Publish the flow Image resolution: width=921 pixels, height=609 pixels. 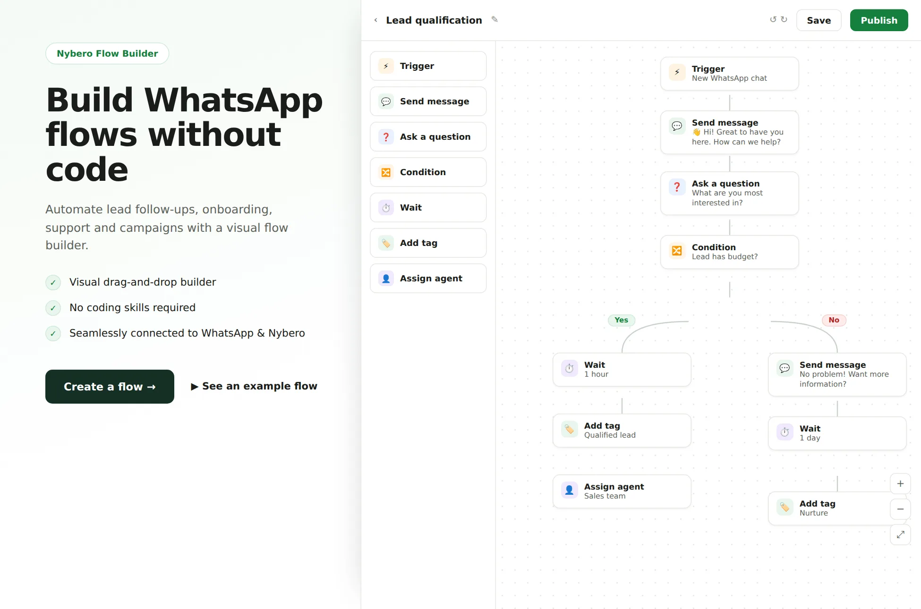pyautogui.click(x=878, y=20)
